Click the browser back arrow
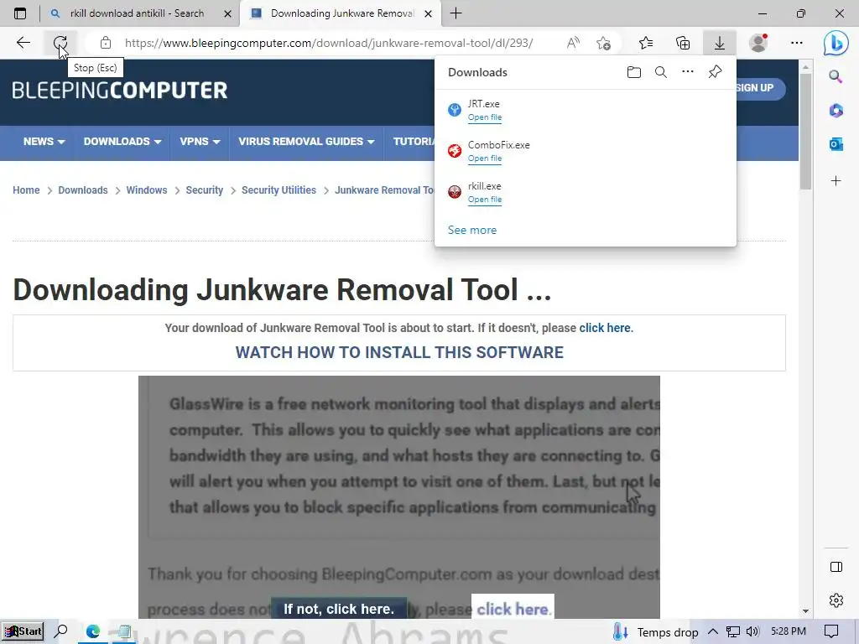Image resolution: width=859 pixels, height=644 pixels. click(x=23, y=43)
